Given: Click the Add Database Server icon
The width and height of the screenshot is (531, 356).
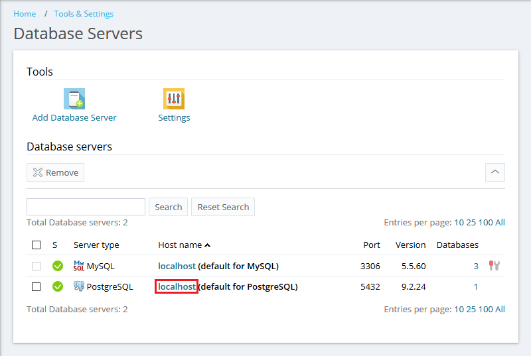Looking at the screenshot, I should click(74, 99).
